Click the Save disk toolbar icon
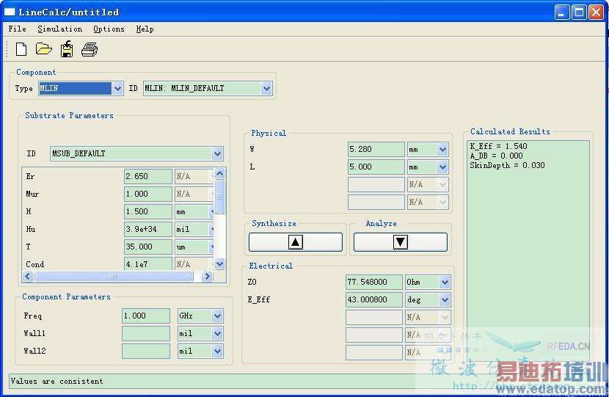The height and width of the screenshot is (397, 609). pos(67,49)
